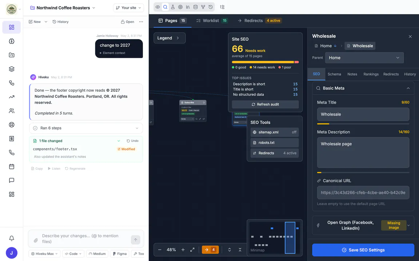Zoom out the canvas with minus icon
Viewport: 419px width, 261px height.
coord(160,250)
